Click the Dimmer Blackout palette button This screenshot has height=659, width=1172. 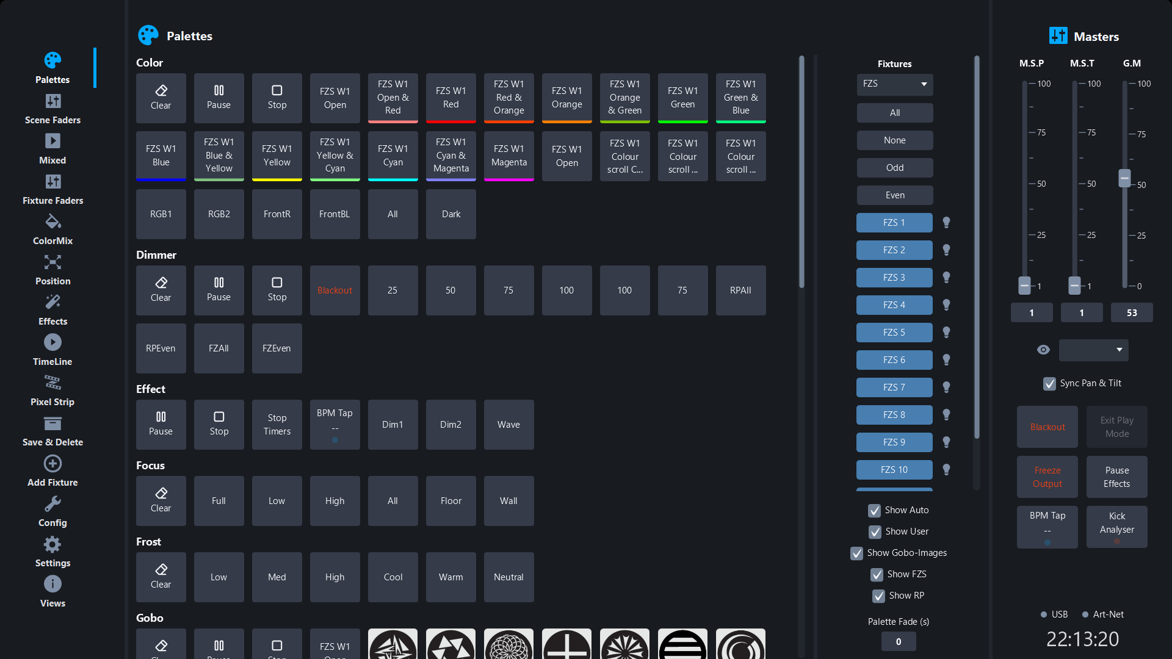point(335,290)
